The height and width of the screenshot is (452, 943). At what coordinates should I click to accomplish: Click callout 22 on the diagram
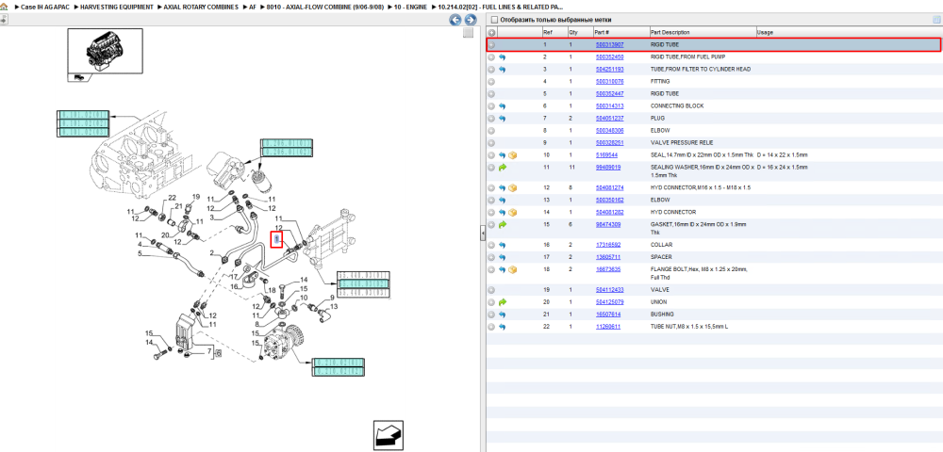click(x=172, y=198)
